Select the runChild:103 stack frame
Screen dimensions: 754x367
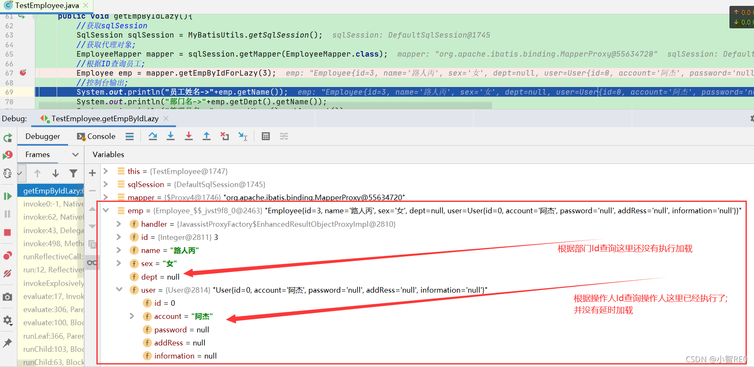click(x=51, y=349)
